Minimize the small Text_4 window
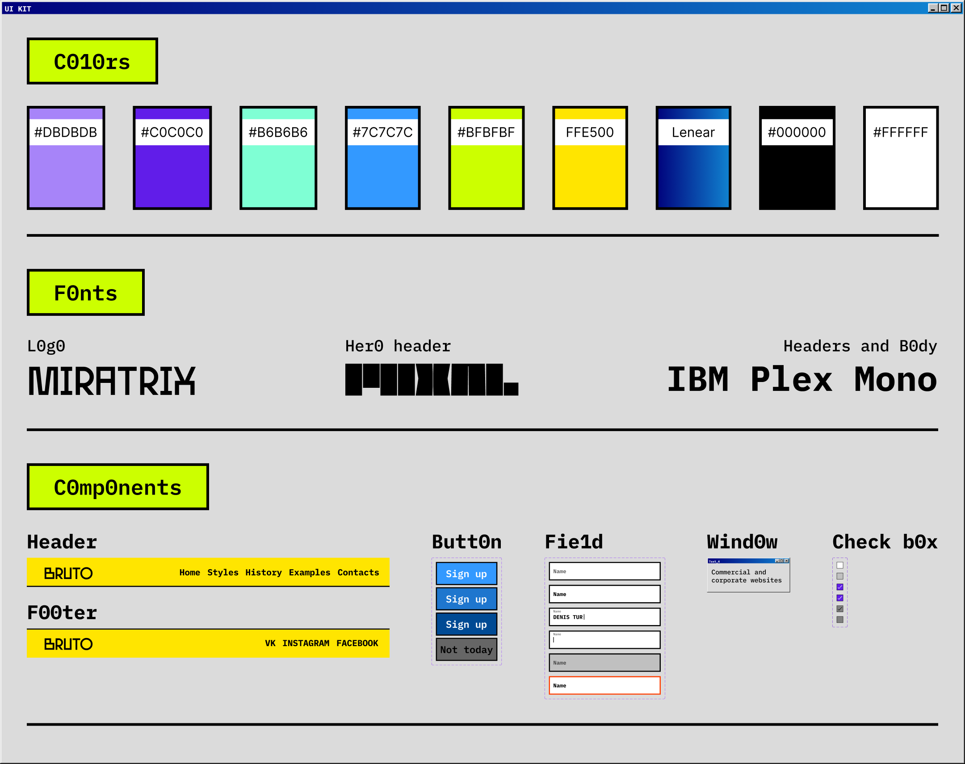This screenshot has width=965, height=764. (777, 561)
